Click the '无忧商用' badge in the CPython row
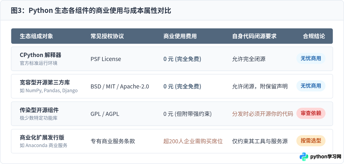 pos(311,58)
